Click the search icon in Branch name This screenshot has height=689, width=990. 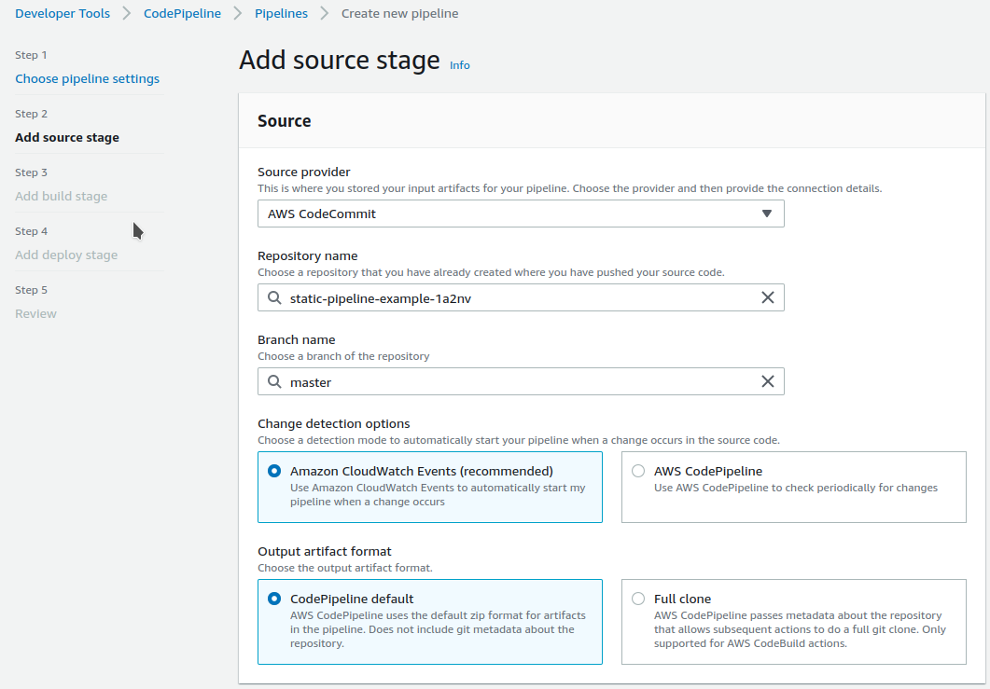pos(274,381)
